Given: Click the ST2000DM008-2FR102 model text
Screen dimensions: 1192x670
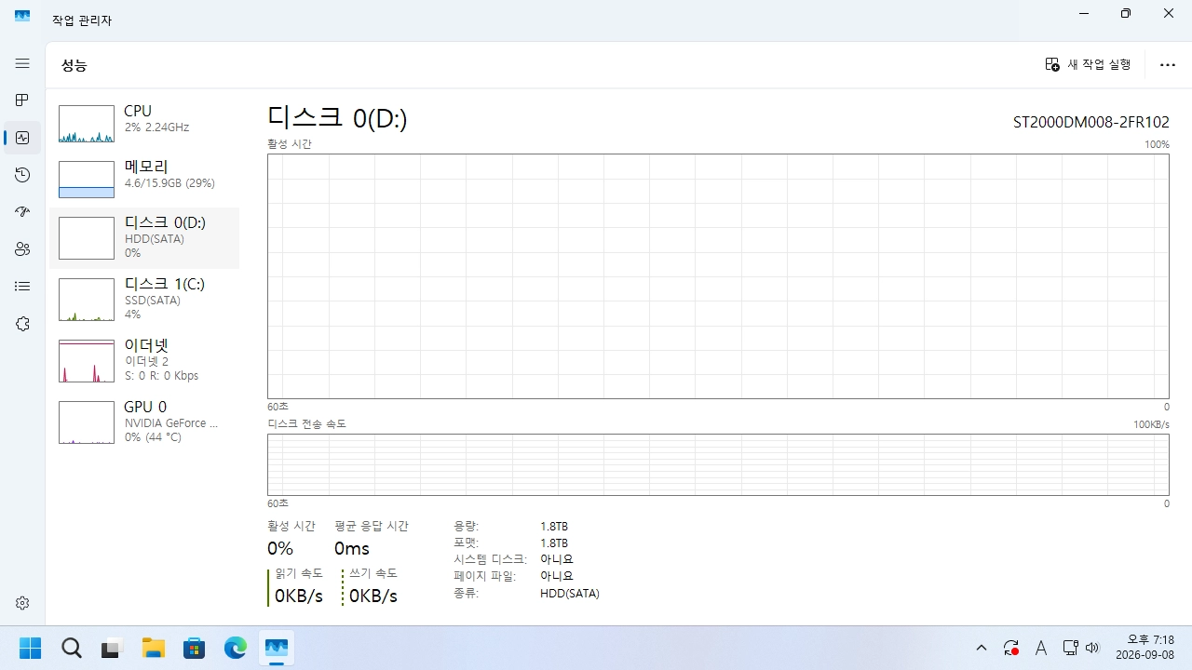Looking at the screenshot, I should [x=1091, y=122].
